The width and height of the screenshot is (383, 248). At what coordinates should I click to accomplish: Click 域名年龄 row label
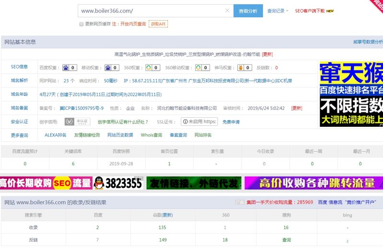[19, 94]
